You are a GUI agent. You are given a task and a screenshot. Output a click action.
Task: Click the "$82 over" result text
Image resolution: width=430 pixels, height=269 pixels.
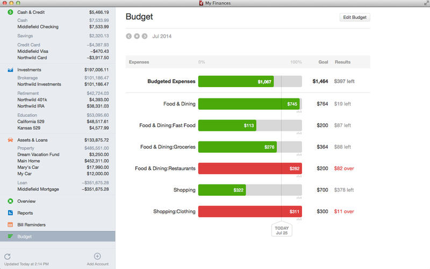pyautogui.click(x=344, y=168)
